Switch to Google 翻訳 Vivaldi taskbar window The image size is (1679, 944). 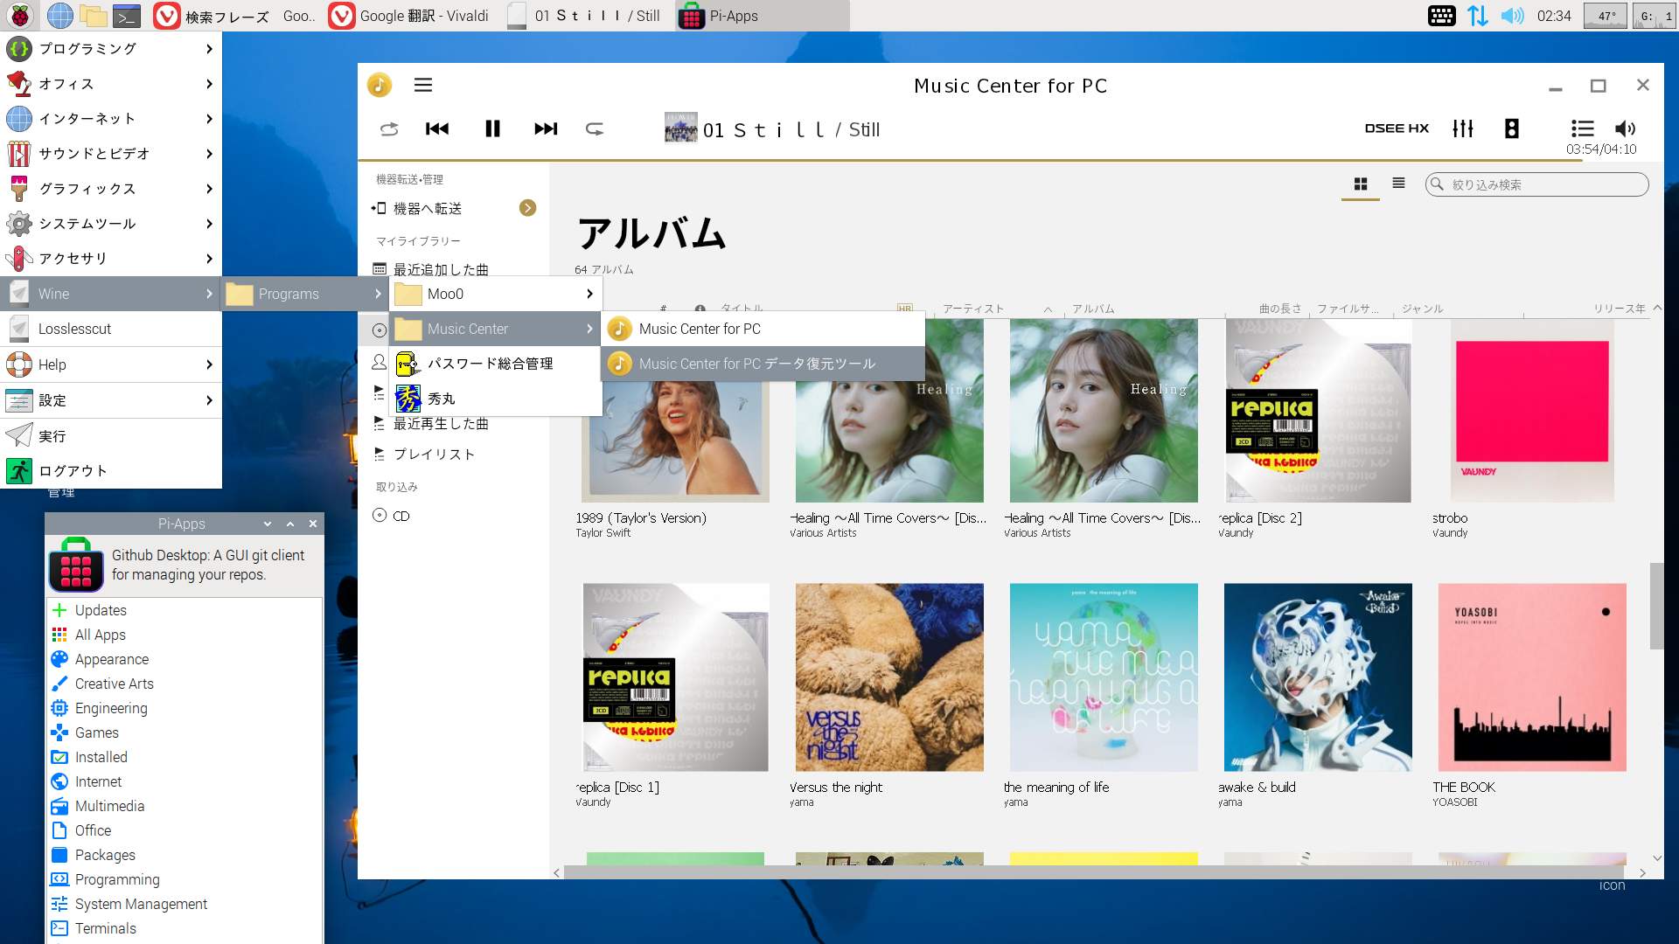[409, 16]
